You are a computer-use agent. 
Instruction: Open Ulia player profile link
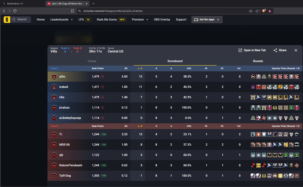point(62,97)
